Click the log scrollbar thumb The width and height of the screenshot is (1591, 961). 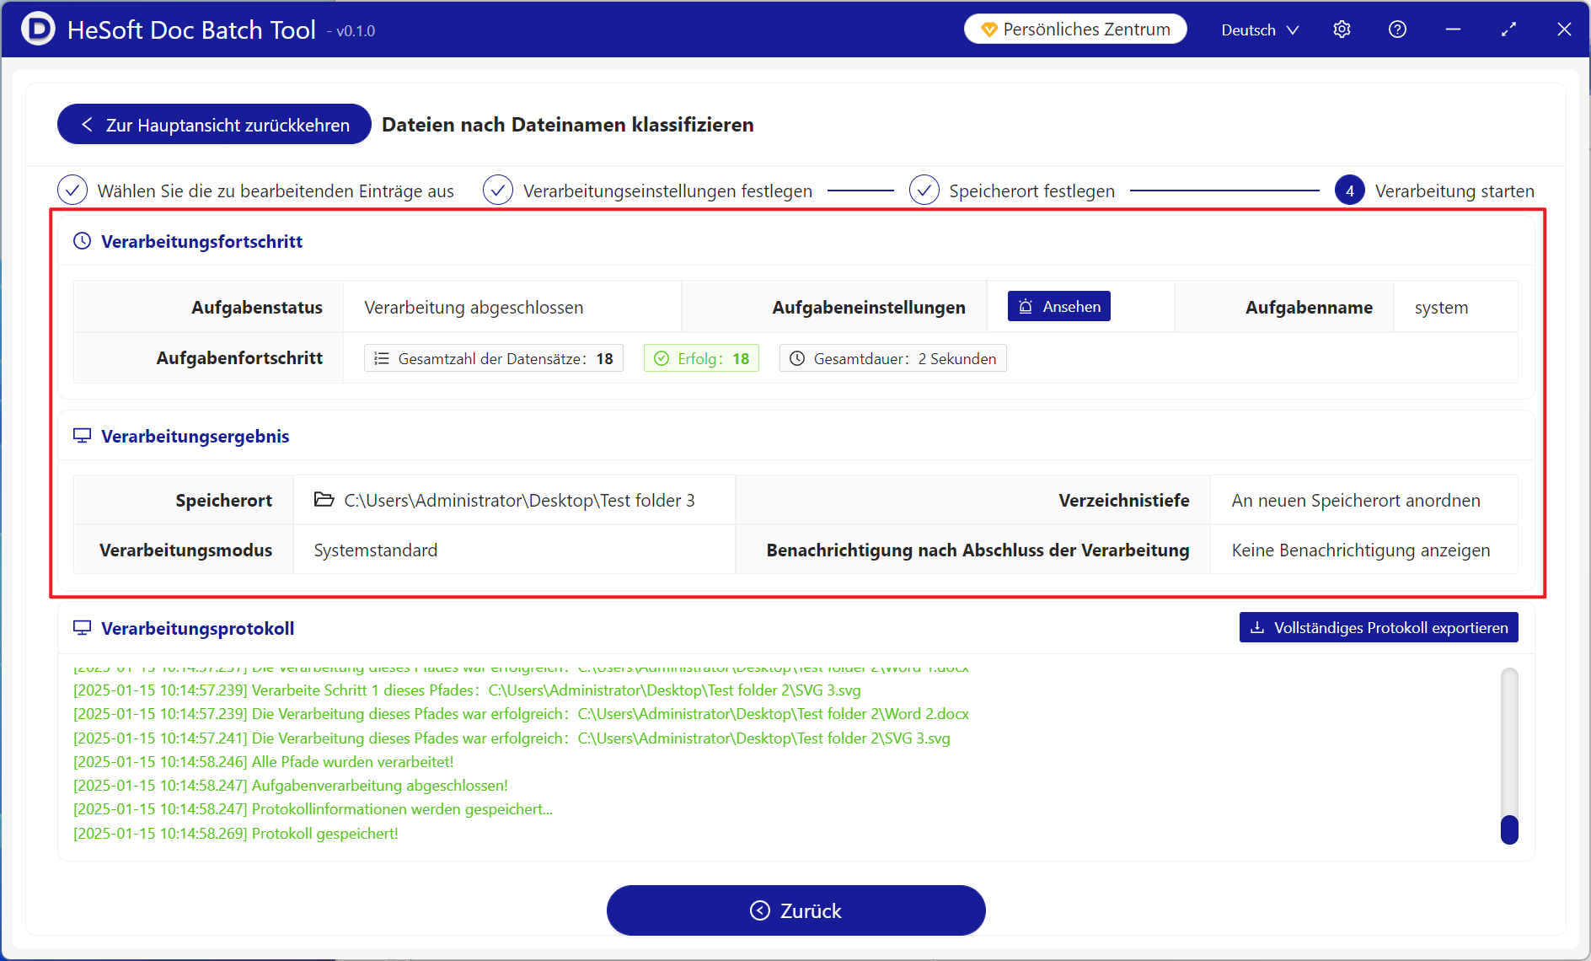pos(1509,829)
